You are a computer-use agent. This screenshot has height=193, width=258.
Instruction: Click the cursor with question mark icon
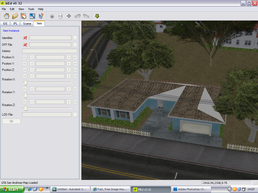pos(41,16)
